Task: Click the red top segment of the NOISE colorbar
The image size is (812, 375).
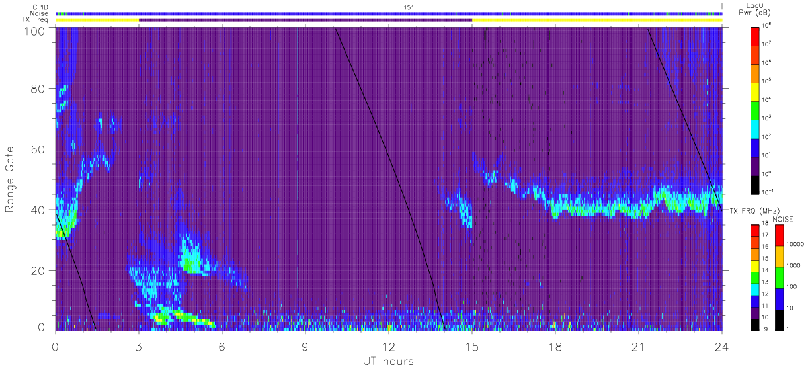Action: click(779, 235)
